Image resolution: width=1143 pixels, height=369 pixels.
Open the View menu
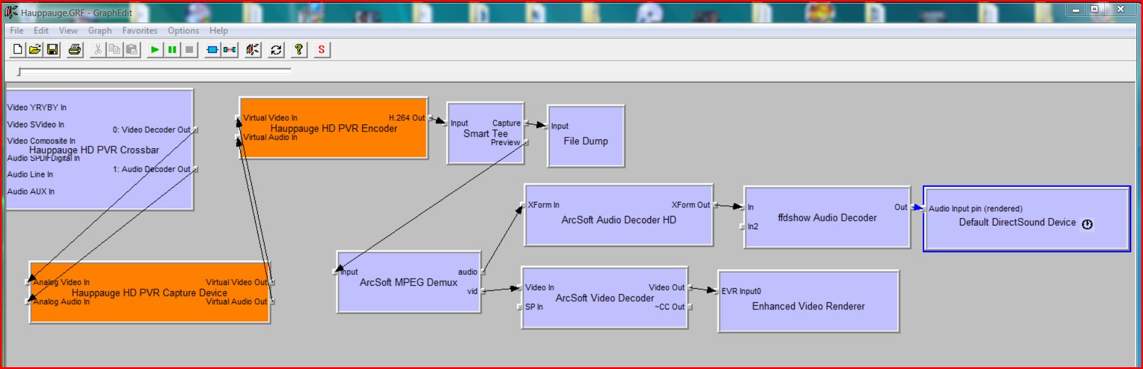[x=68, y=30]
